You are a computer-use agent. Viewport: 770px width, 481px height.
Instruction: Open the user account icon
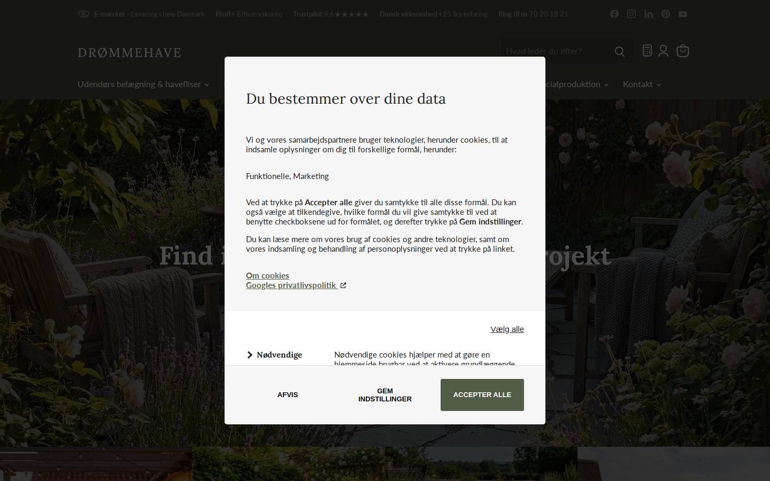pos(664,51)
